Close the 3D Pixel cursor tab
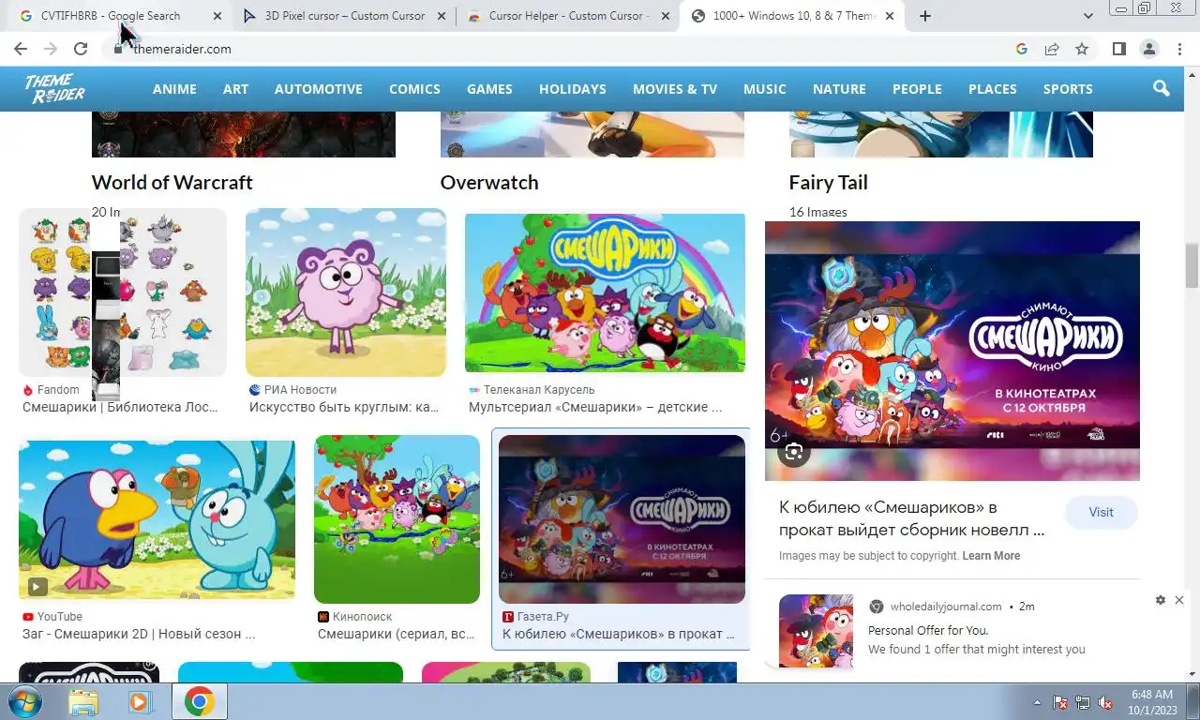Screen dimensions: 1200x720 point(442,16)
